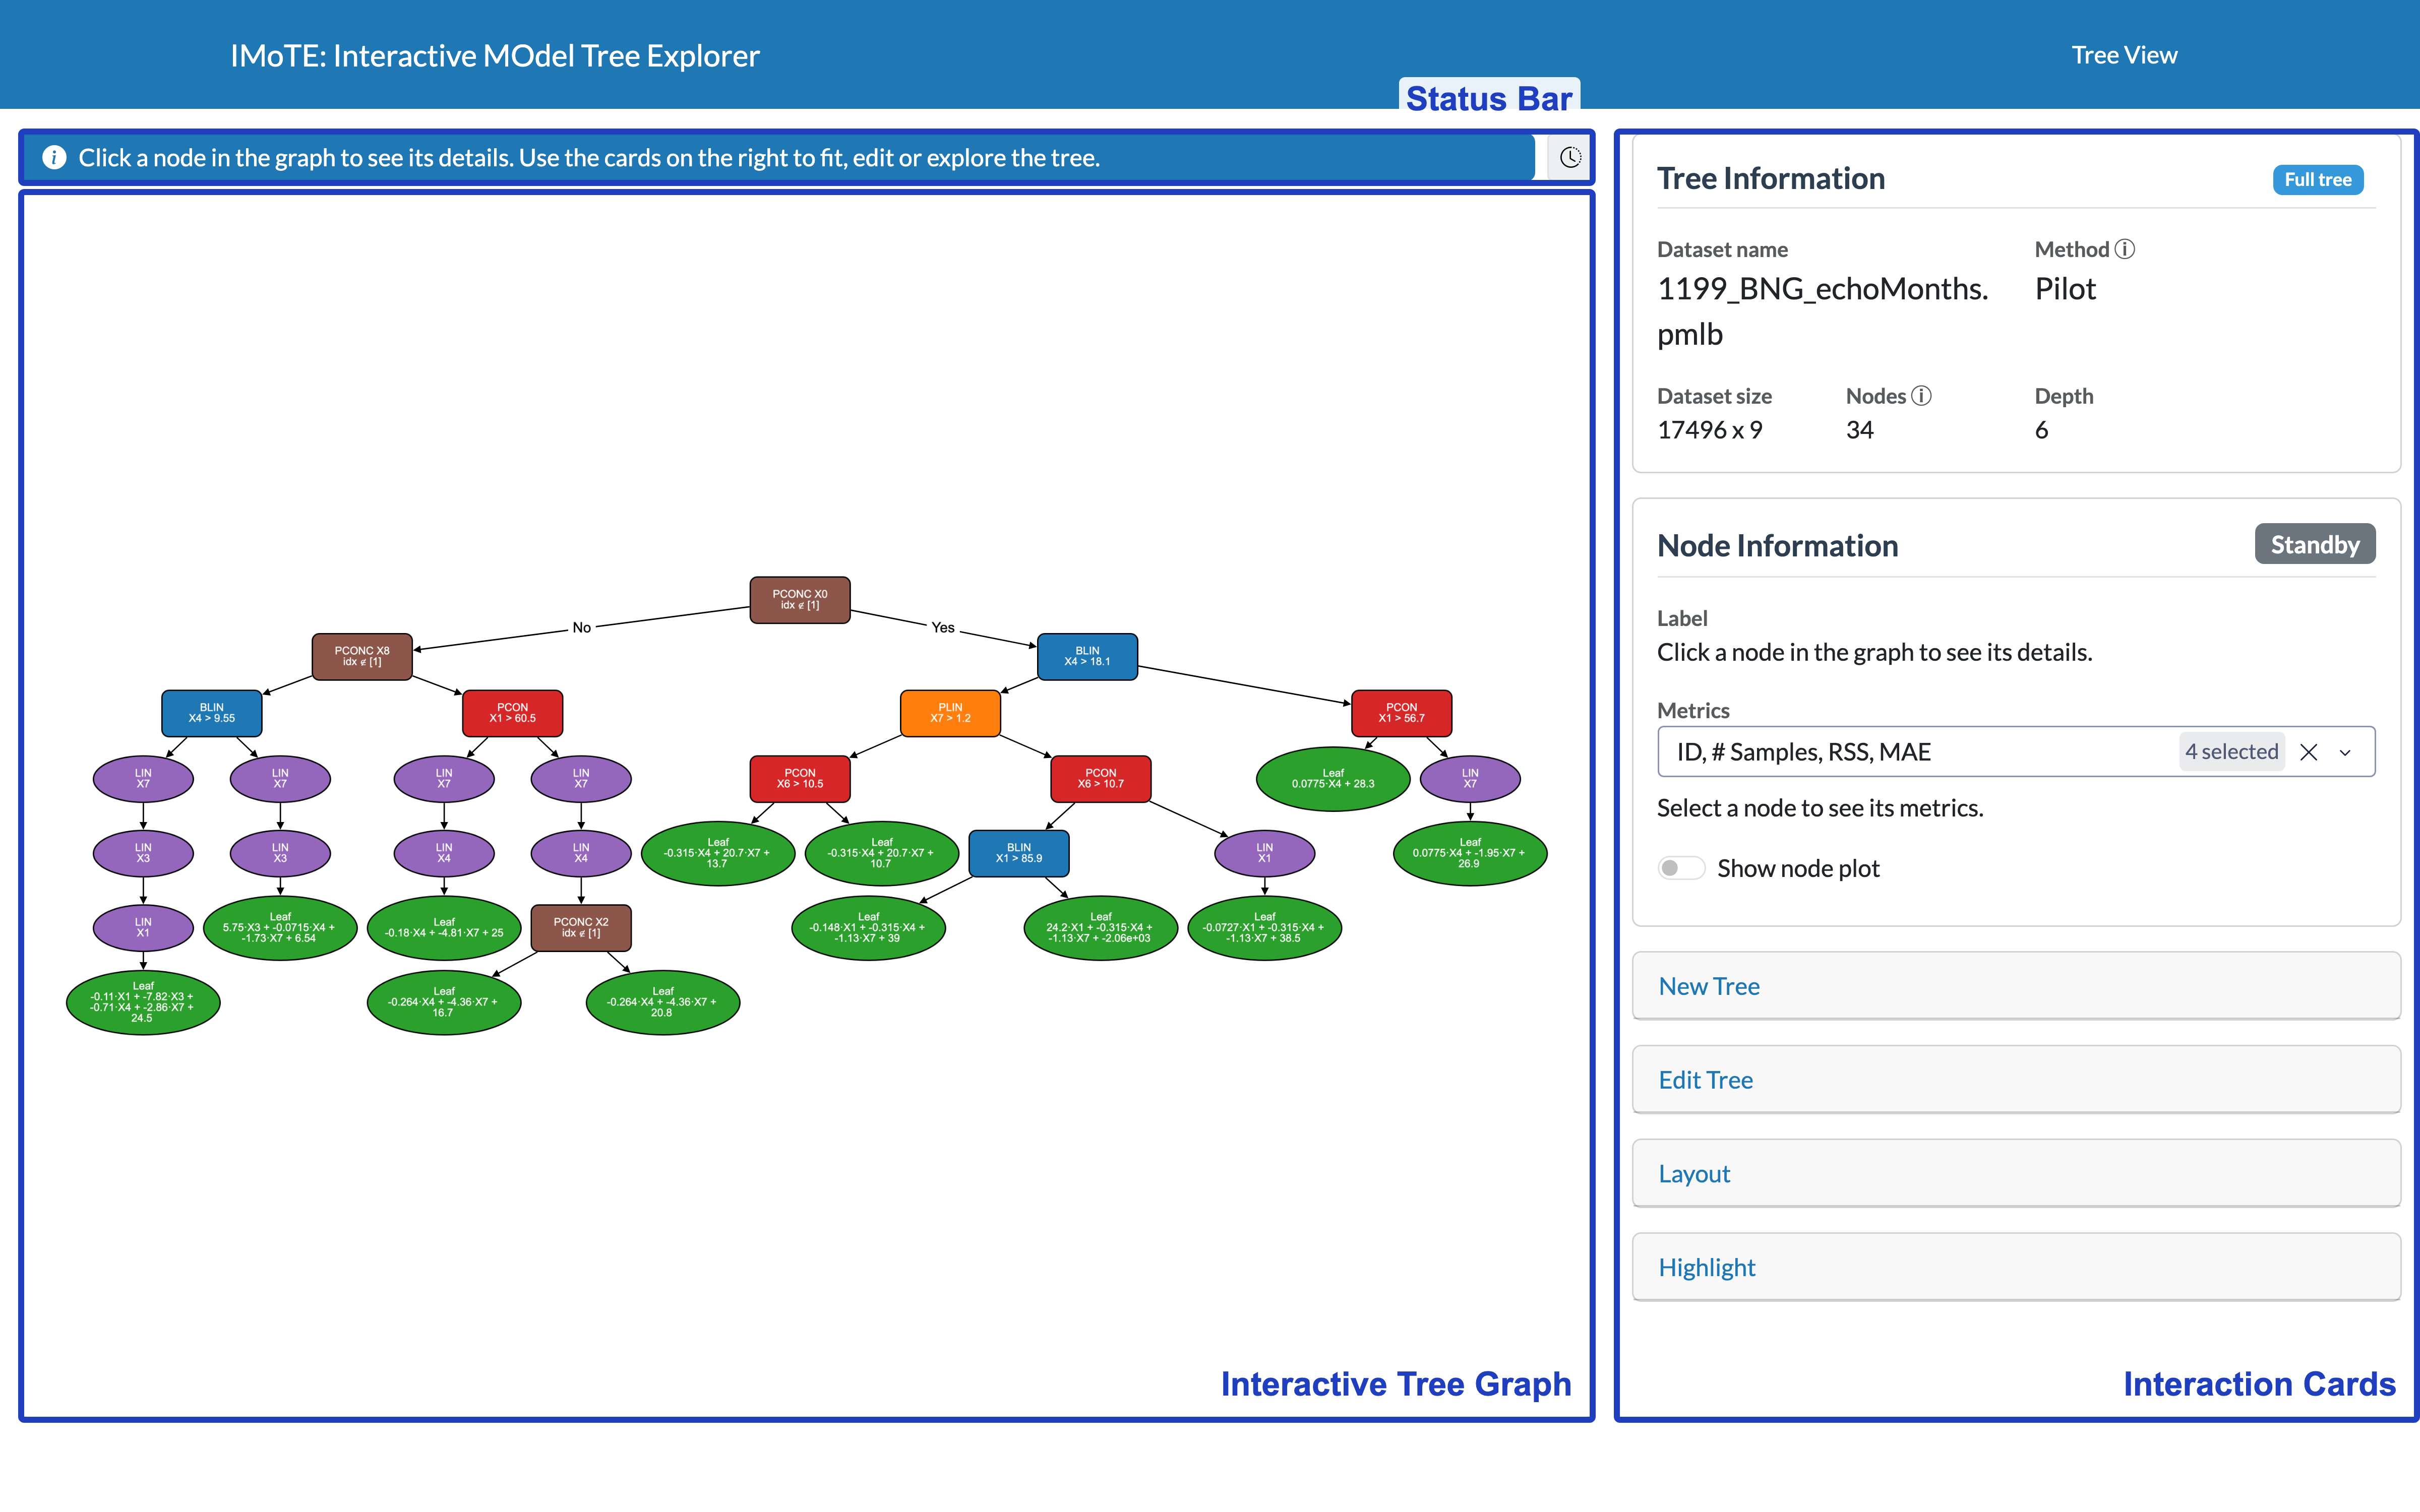Select the leaf ending in 38.5
This screenshot has height=1512, width=2420.
pos(1265,928)
